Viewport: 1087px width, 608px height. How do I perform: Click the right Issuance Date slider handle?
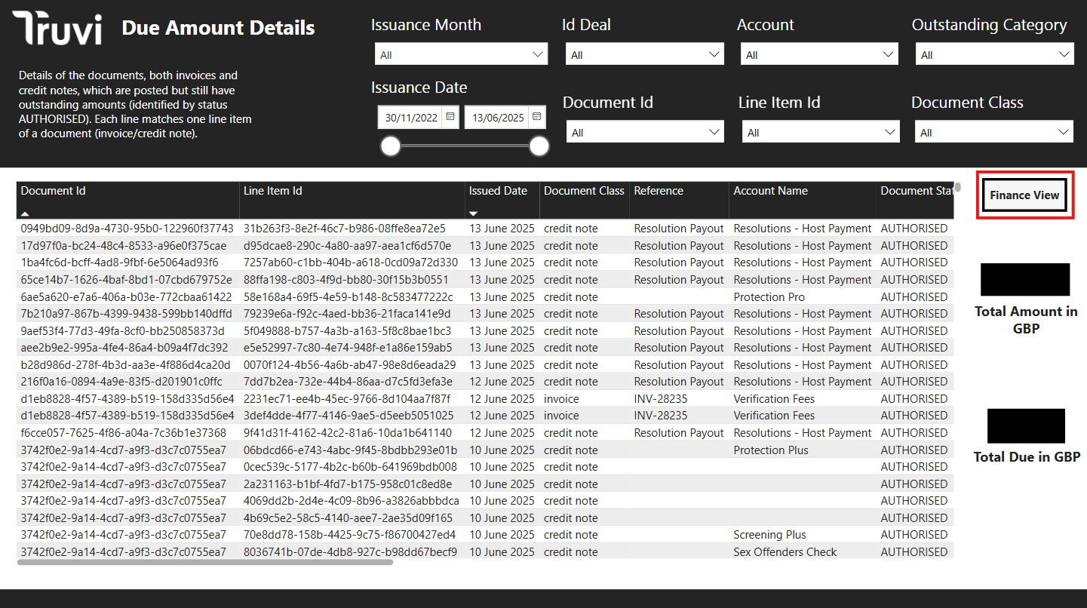click(539, 146)
